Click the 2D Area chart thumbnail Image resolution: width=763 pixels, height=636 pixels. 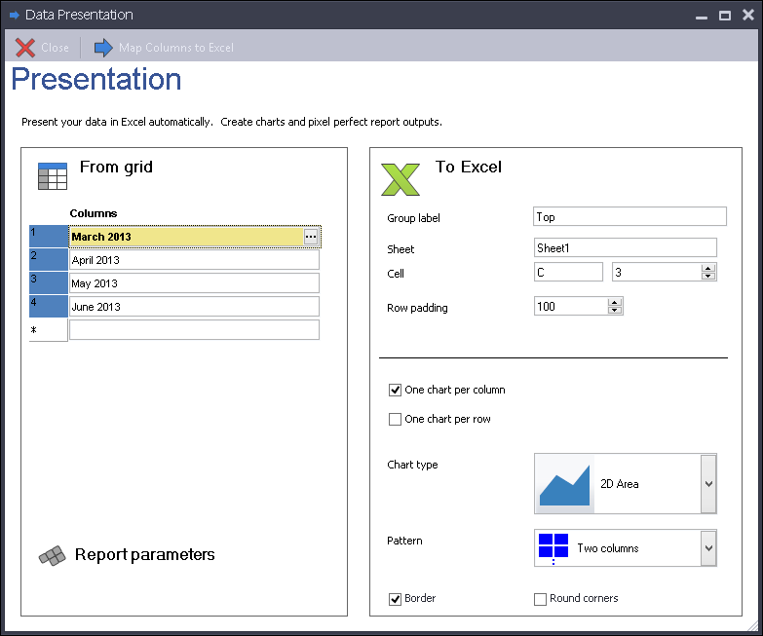point(564,484)
